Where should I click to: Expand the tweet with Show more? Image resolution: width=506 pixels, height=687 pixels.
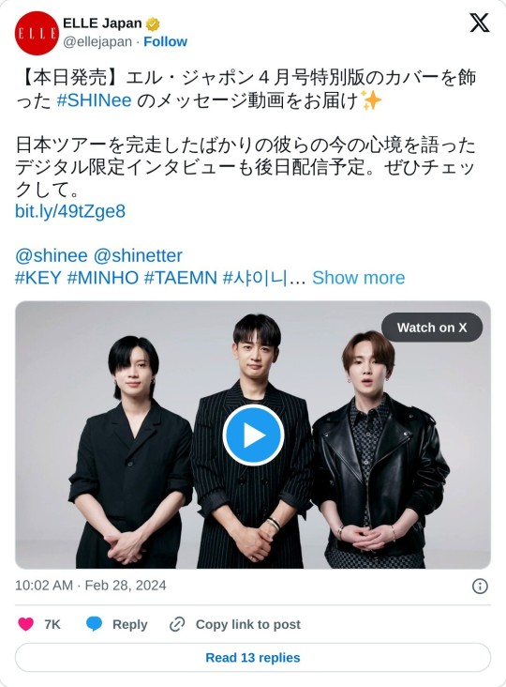(x=359, y=278)
